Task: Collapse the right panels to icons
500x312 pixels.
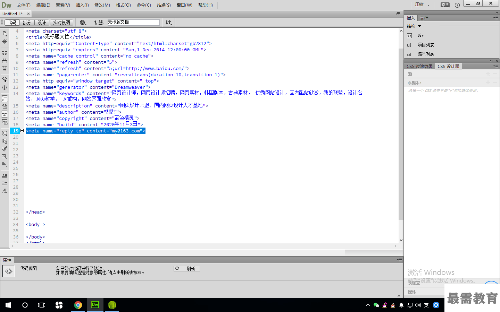Action: click(x=497, y=12)
